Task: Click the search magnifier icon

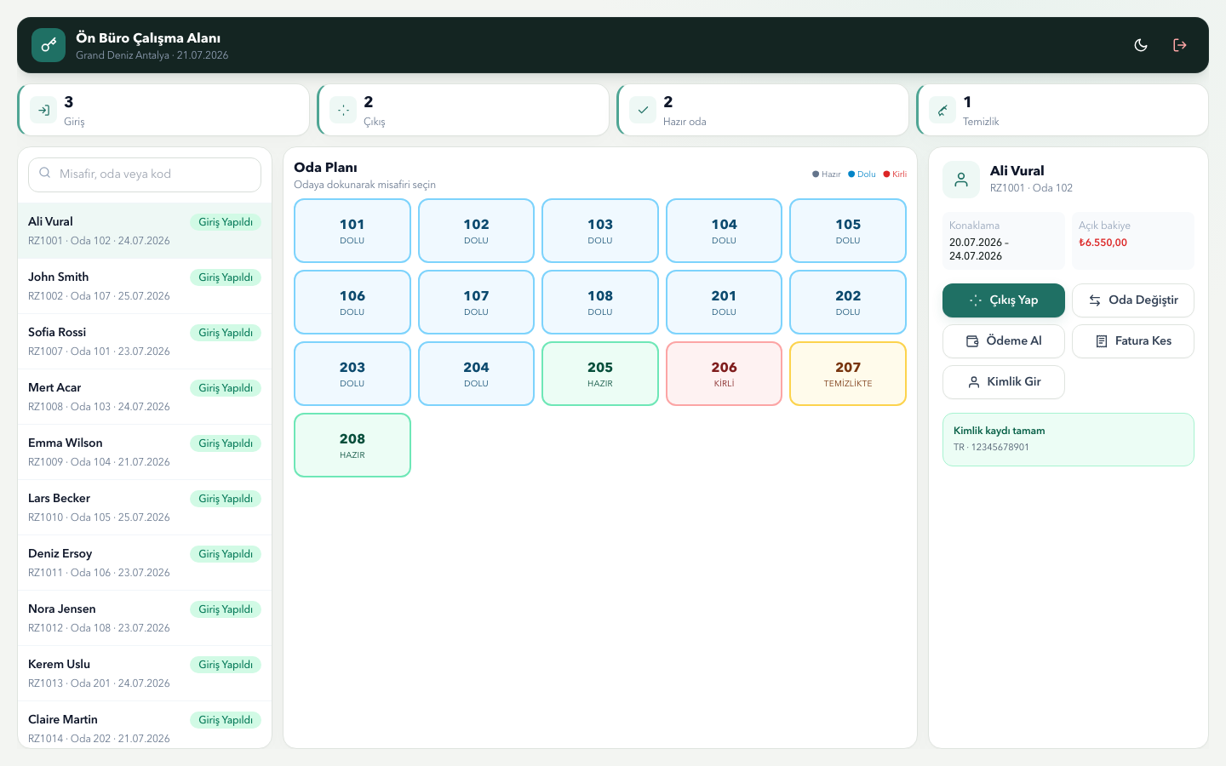Action: pos(45,173)
